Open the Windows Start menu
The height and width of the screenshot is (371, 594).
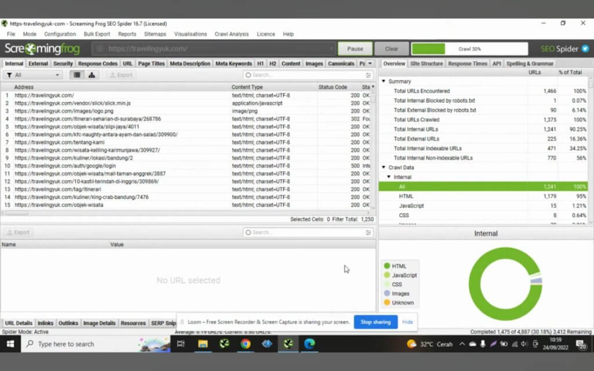pos(10,344)
